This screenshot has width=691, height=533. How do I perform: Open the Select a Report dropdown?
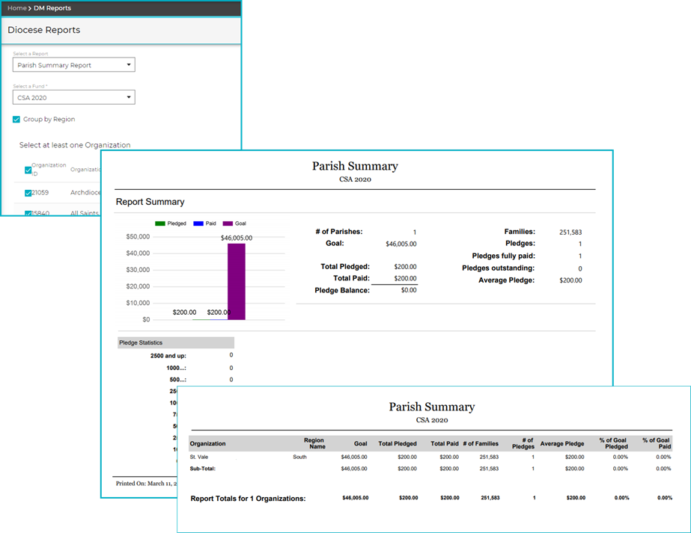click(x=73, y=65)
